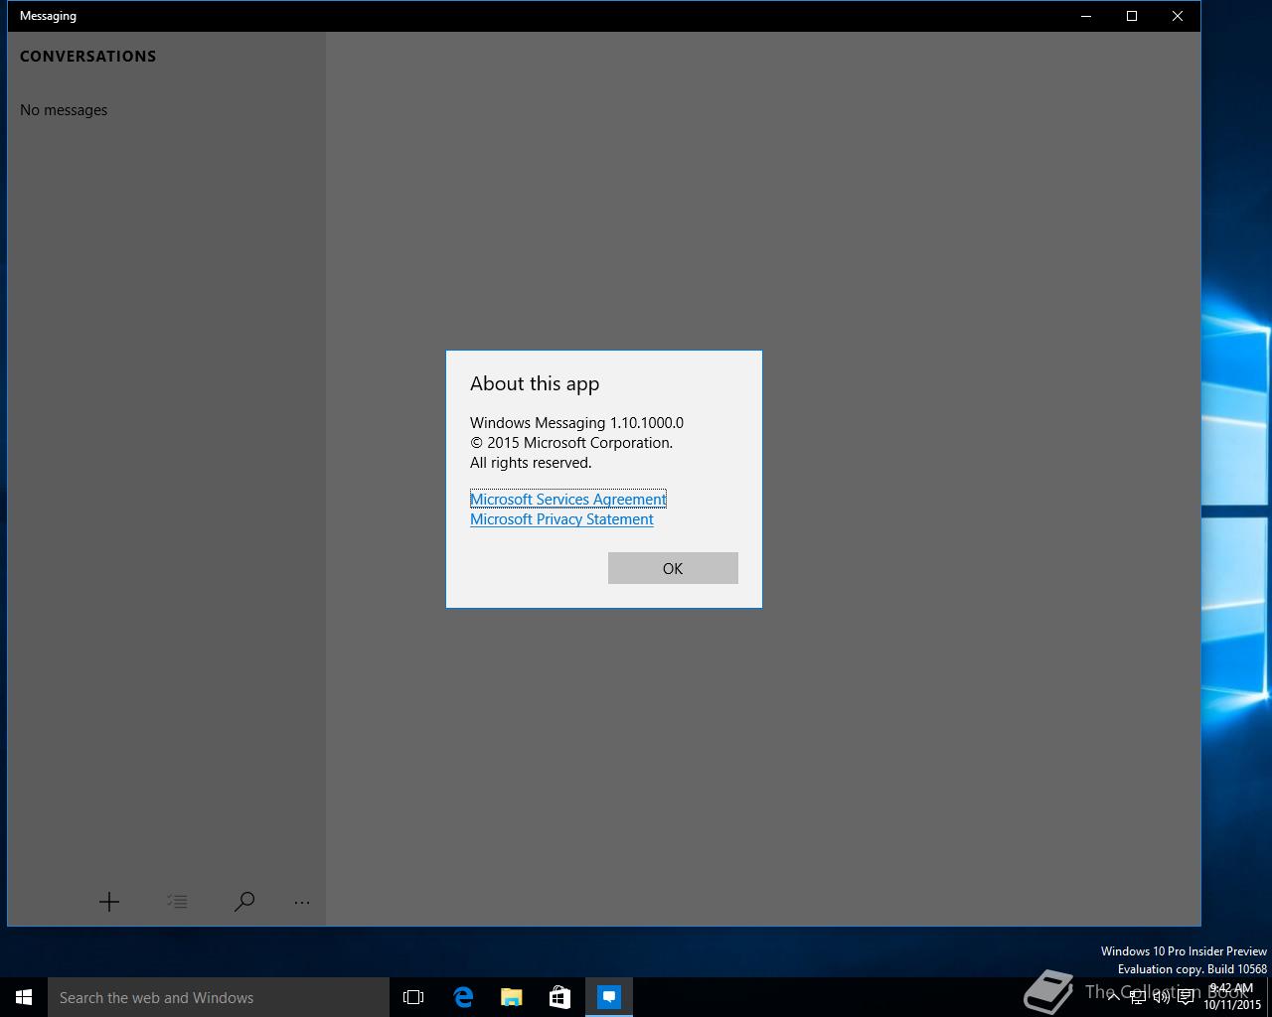Click the Search the web and Windows box
The image size is (1272, 1017).
point(219,997)
